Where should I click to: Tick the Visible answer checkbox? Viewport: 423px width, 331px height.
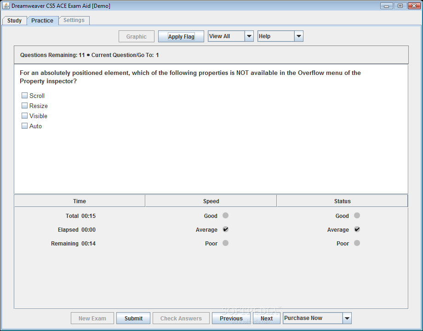click(24, 116)
